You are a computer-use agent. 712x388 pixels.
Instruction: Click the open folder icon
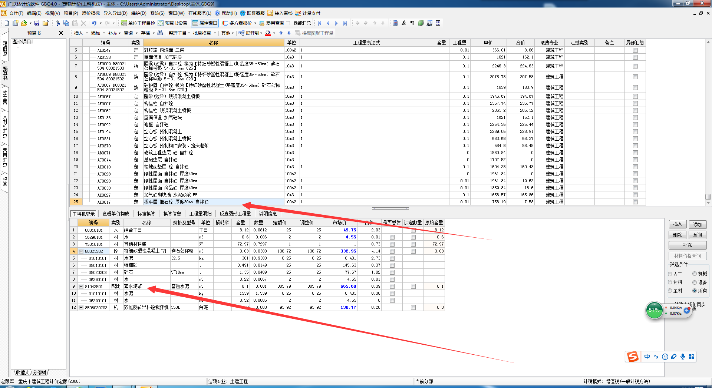[x=24, y=23]
